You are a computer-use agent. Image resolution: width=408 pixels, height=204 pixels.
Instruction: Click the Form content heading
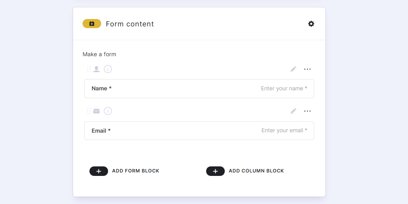pos(130,24)
